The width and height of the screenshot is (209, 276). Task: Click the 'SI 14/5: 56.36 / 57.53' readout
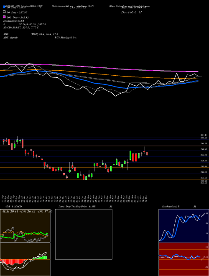coord(33,24)
